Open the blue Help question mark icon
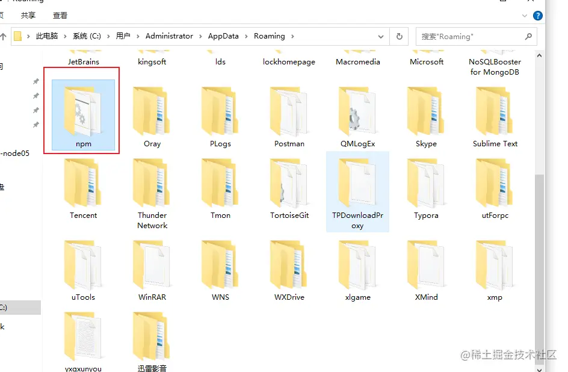The image size is (568, 372). 537,16
